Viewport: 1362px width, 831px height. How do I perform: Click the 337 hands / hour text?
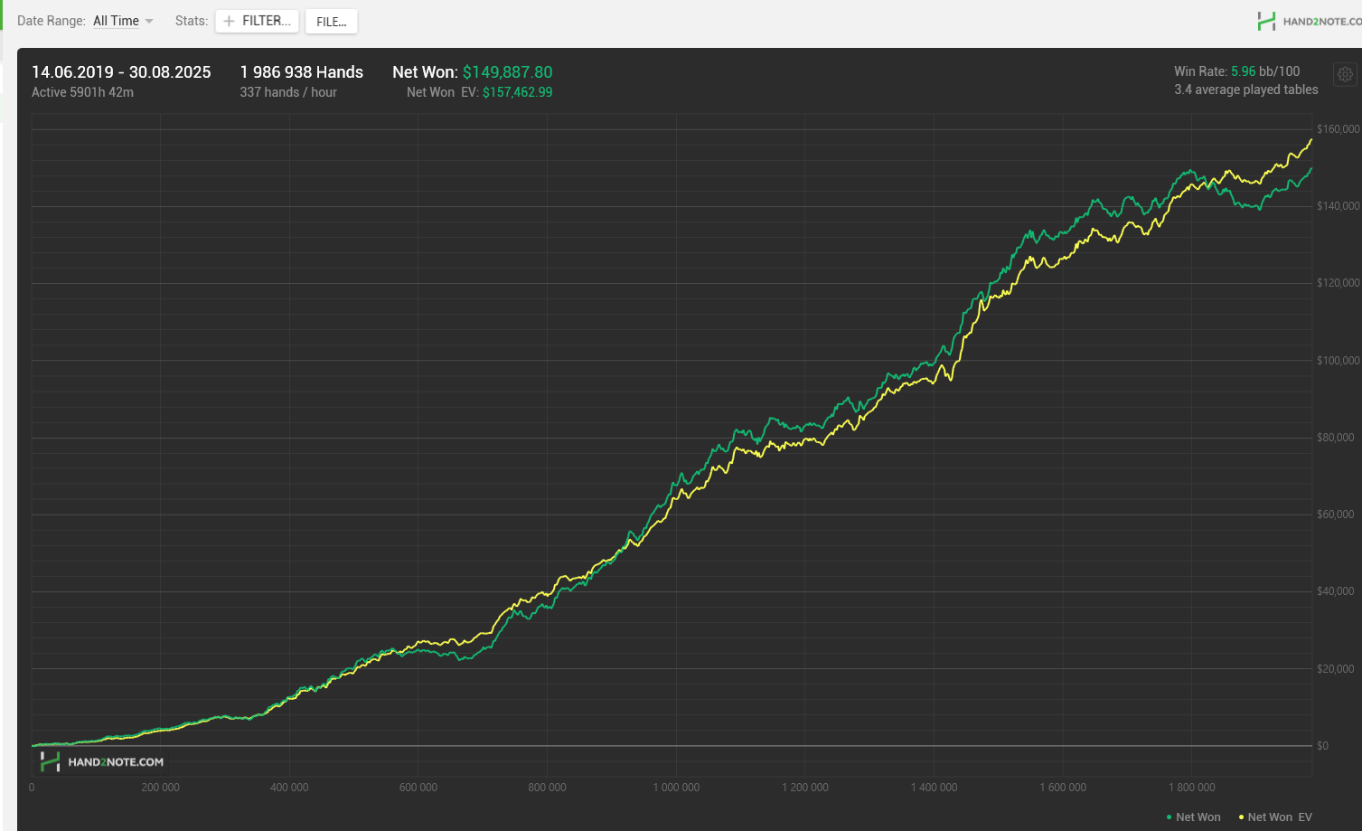coord(288,92)
